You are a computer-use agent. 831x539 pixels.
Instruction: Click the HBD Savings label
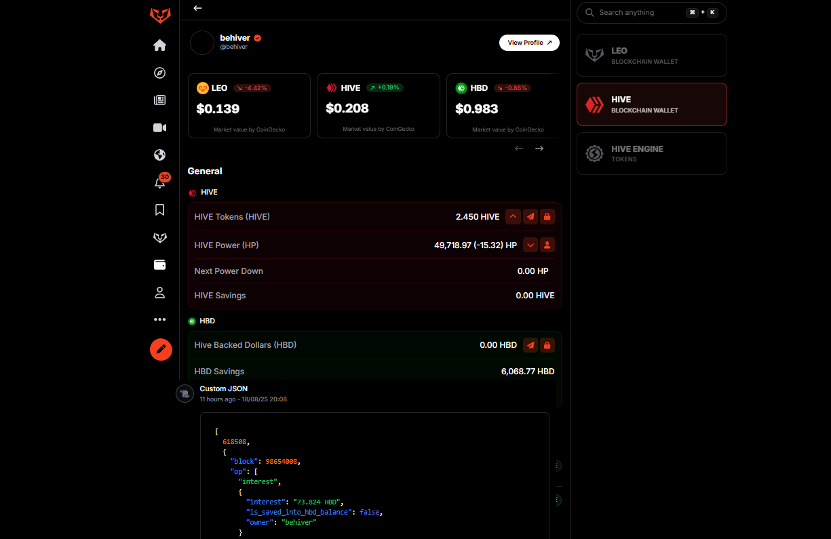point(220,372)
